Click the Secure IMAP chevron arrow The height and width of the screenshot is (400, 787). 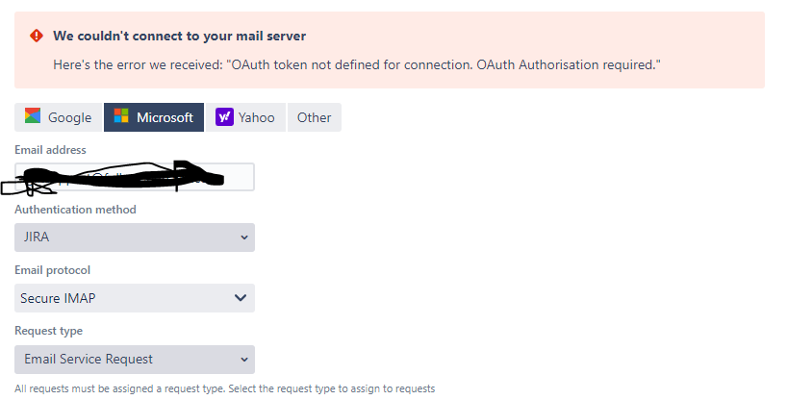pyautogui.click(x=241, y=298)
